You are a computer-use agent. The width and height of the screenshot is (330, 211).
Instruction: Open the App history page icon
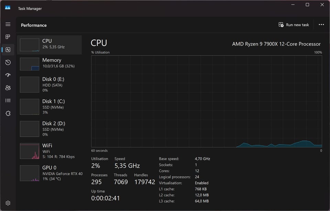coord(8,62)
